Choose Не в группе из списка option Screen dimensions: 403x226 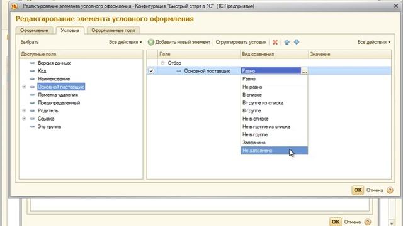[x=274, y=127]
